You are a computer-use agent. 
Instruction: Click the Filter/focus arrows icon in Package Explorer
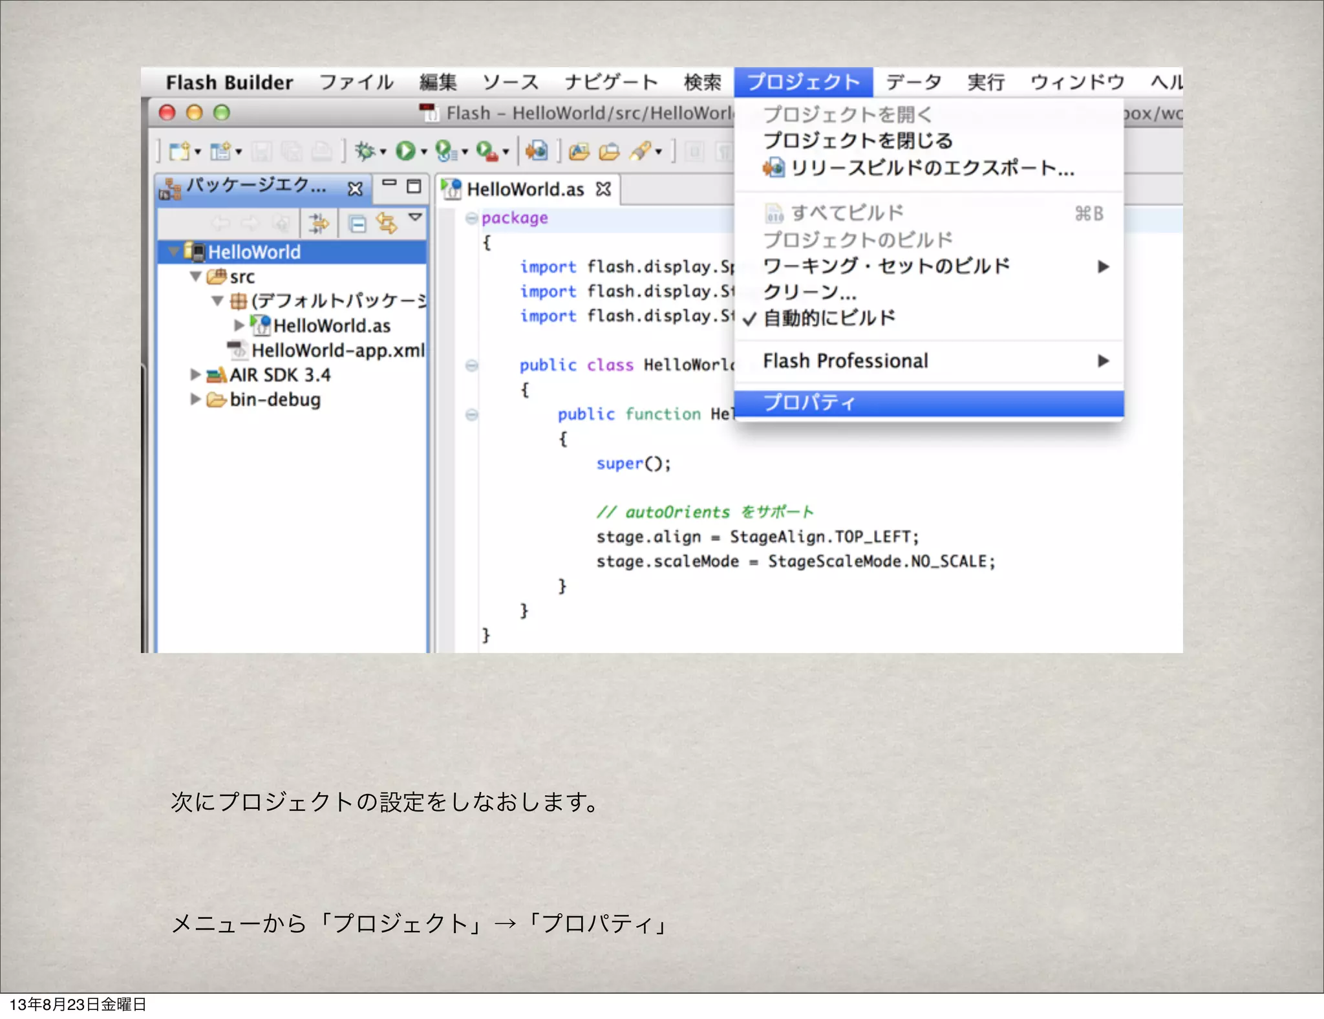318,224
